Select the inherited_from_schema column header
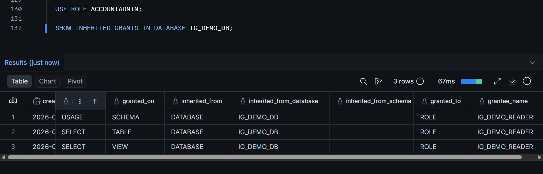543x174 pixels. pos(371,101)
